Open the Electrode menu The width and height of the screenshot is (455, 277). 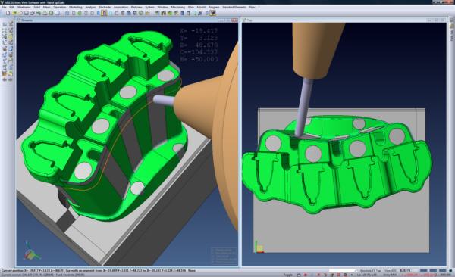point(105,7)
